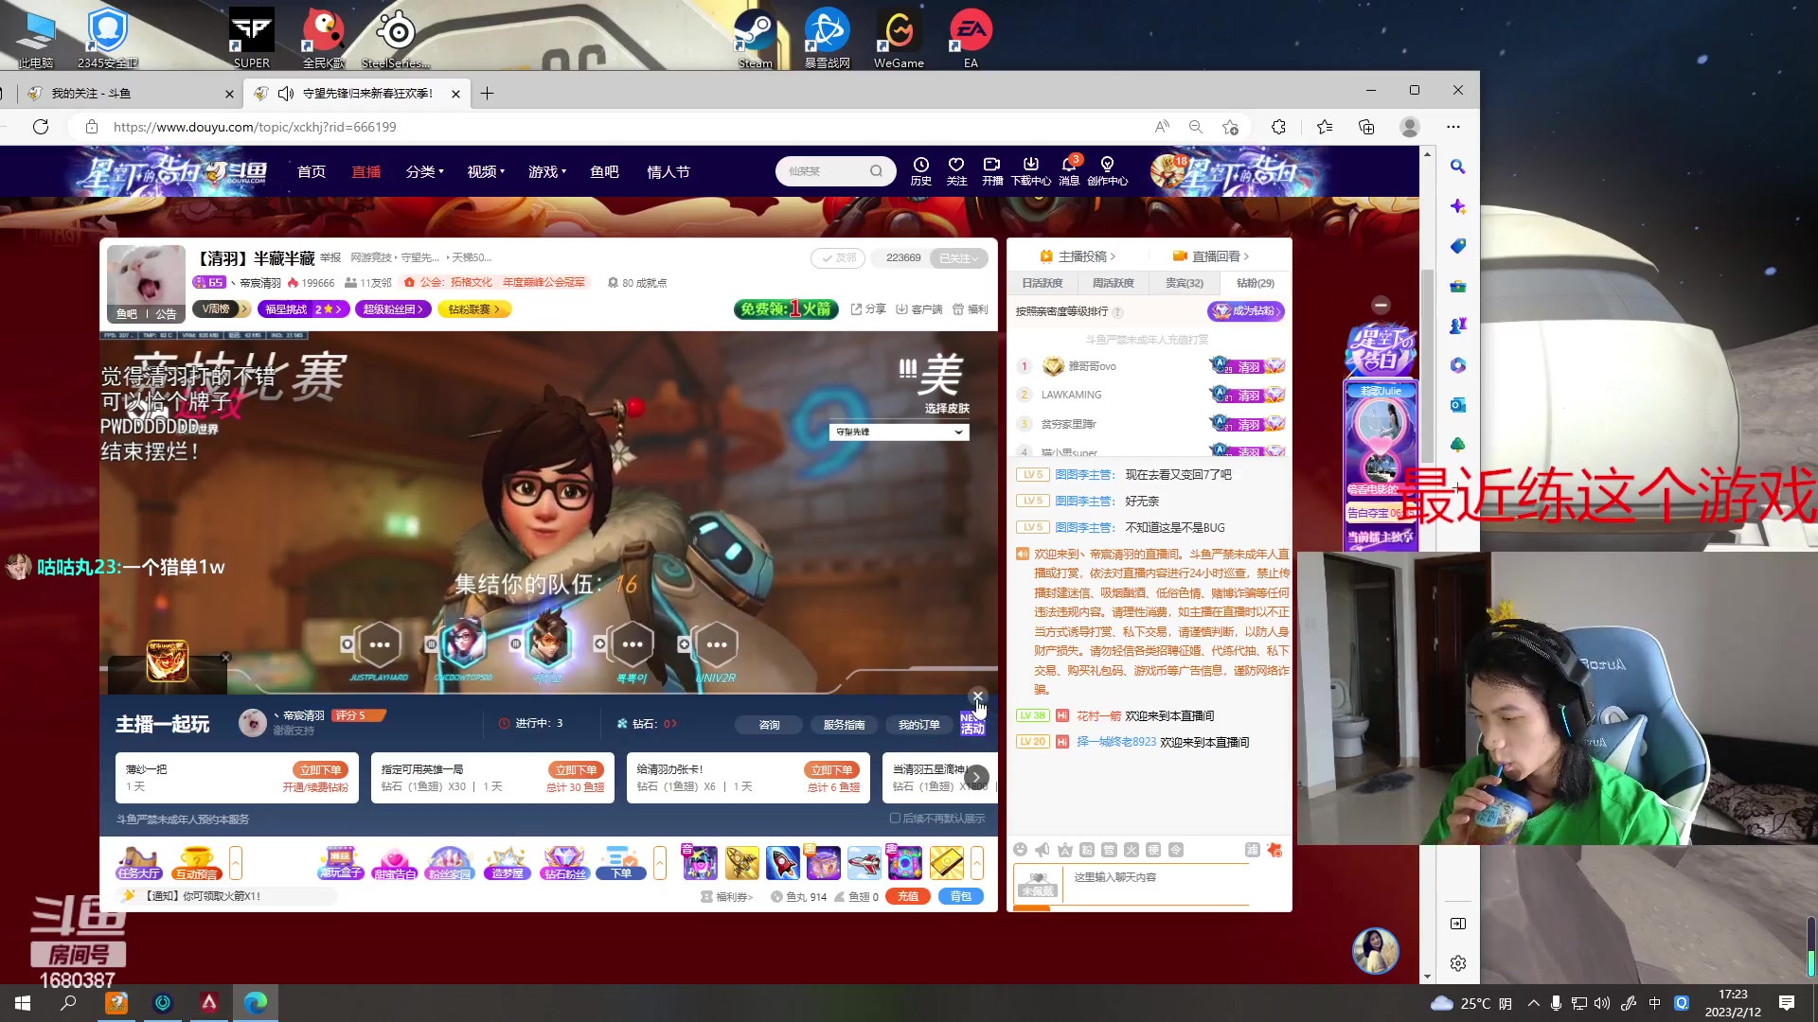
Task: Open browser extensions puzzle icon
Action: pyautogui.click(x=1278, y=127)
